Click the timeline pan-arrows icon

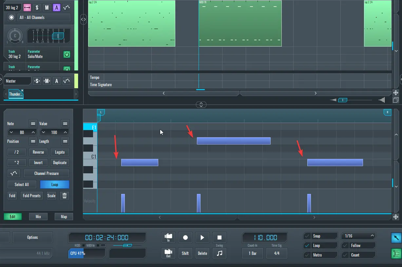click(x=396, y=93)
